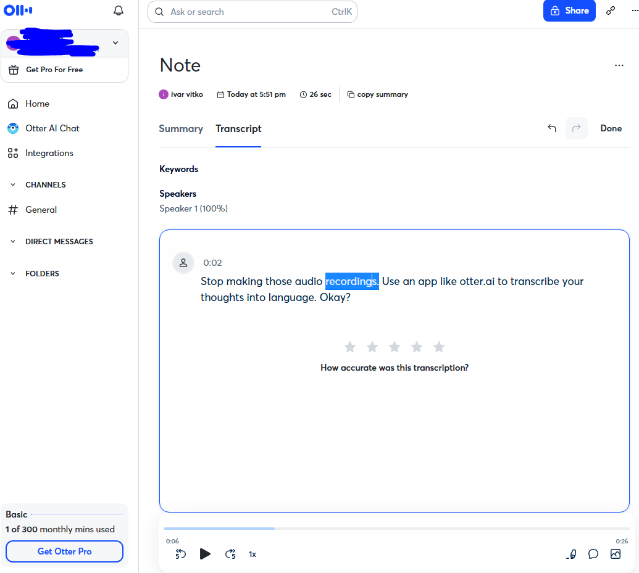Undo the last edit
Viewport: 639px width, 573px height.
(x=552, y=128)
